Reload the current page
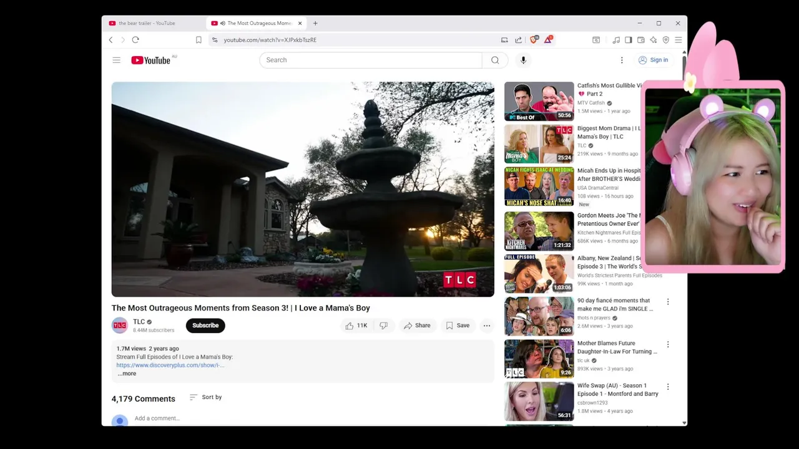The image size is (799, 449). pyautogui.click(x=135, y=40)
